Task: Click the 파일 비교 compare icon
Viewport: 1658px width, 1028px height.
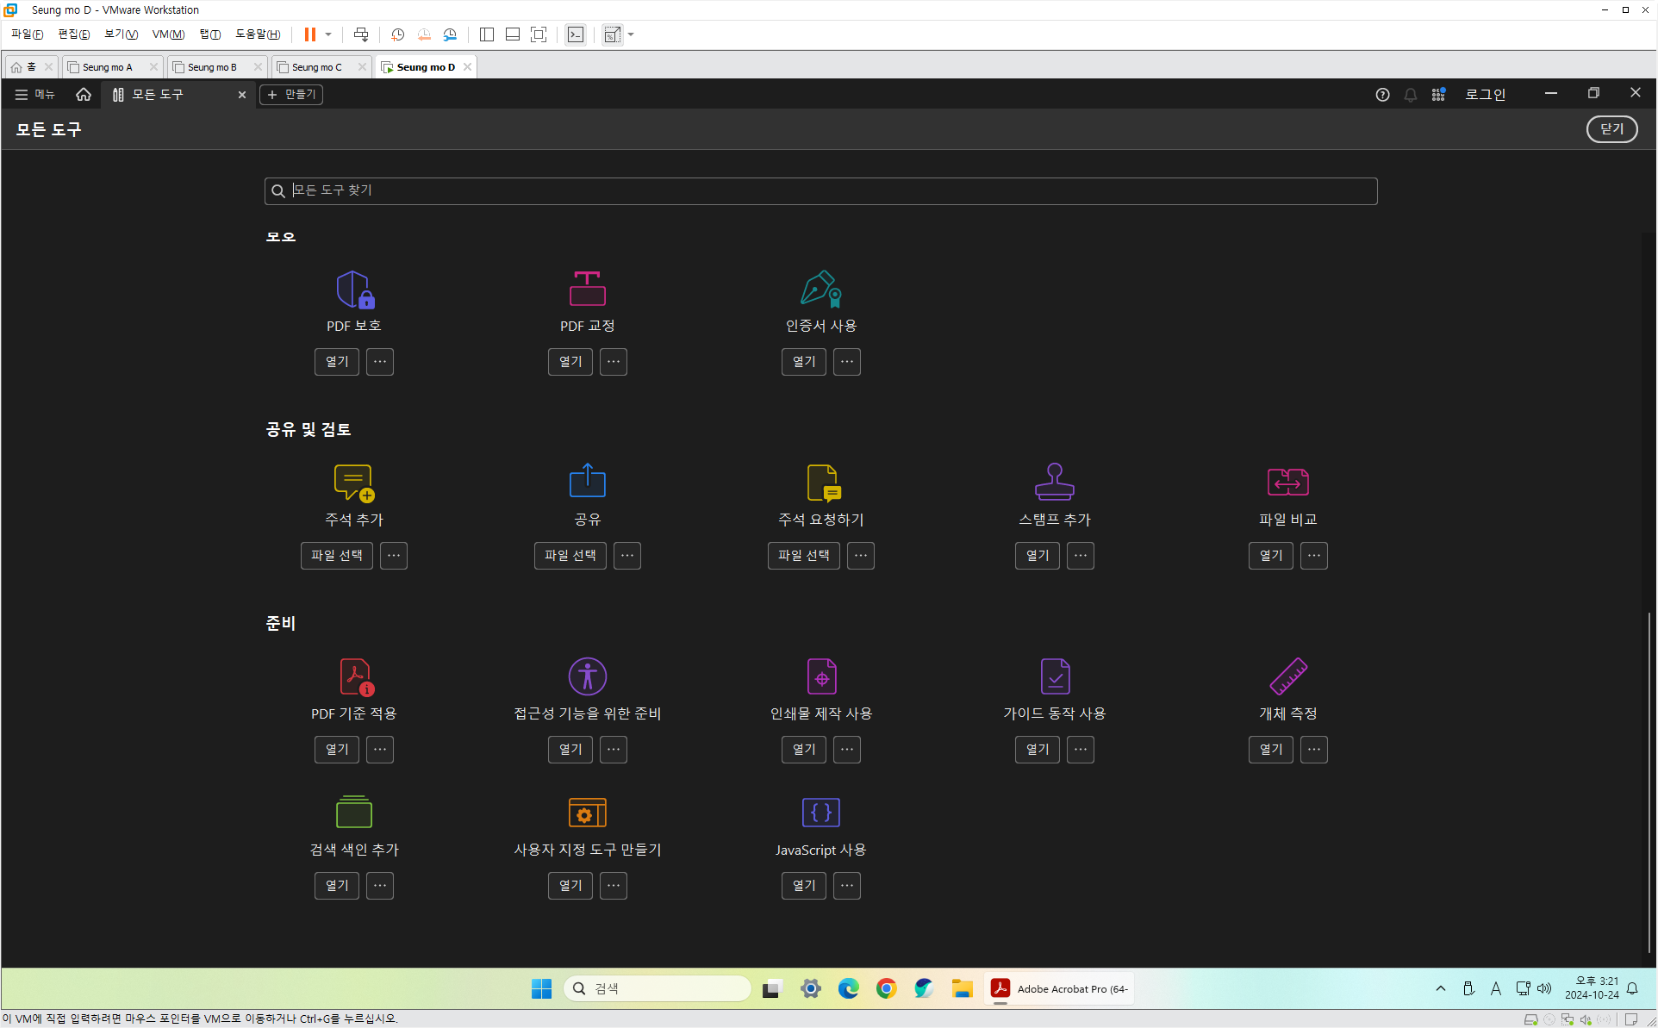Action: [1287, 483]
